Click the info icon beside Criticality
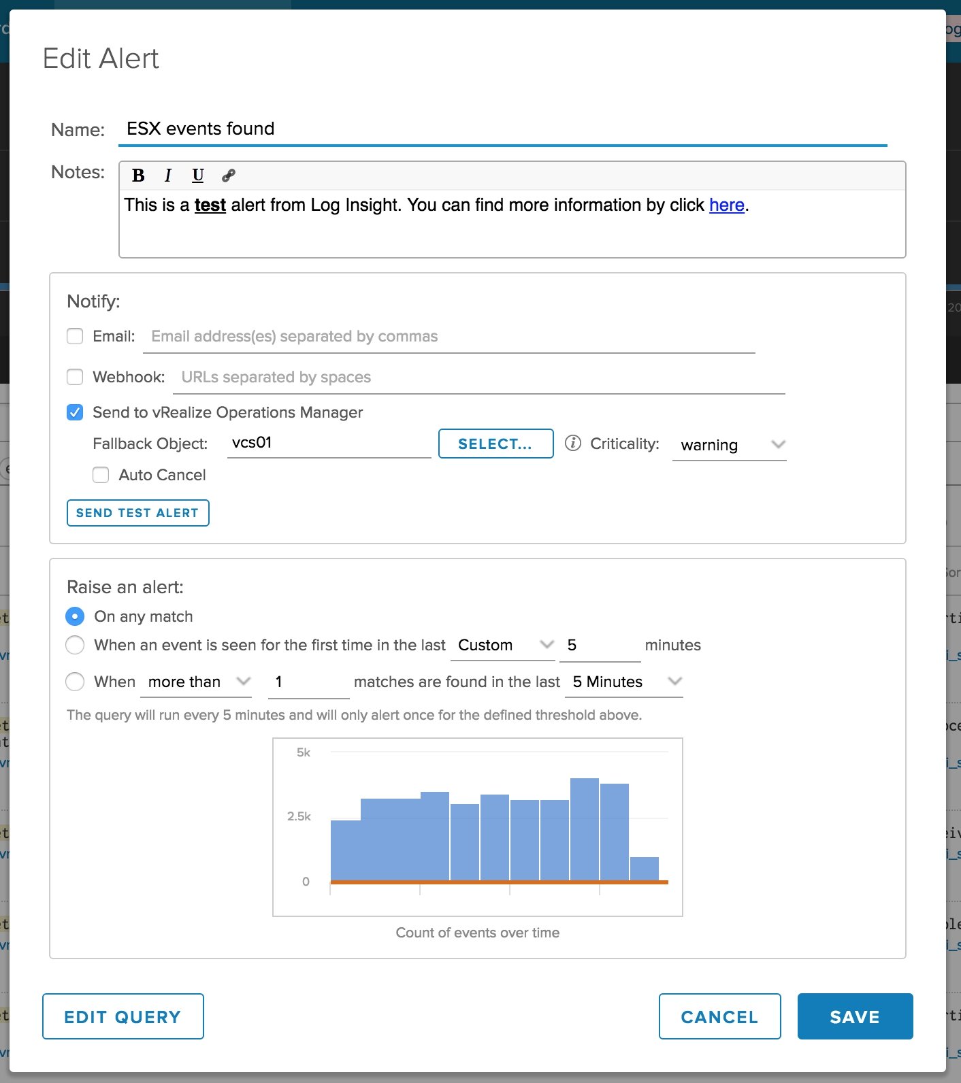This screenshot has height=1083, width=961. 573,444
